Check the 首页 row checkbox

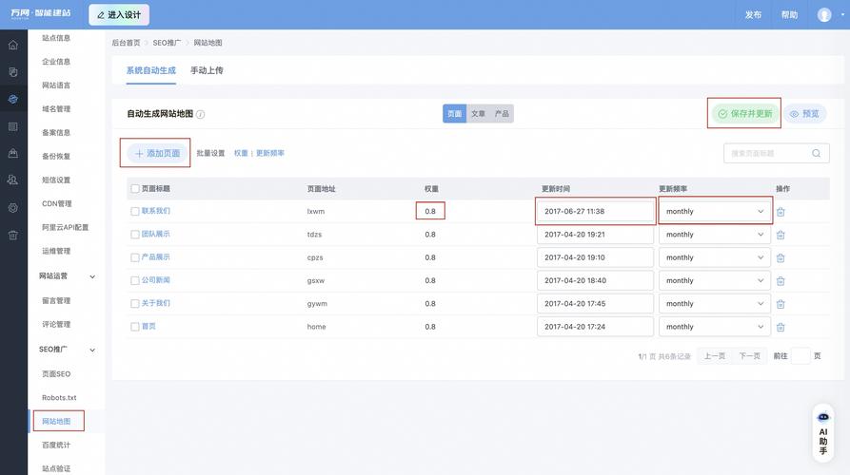[135, 327]
